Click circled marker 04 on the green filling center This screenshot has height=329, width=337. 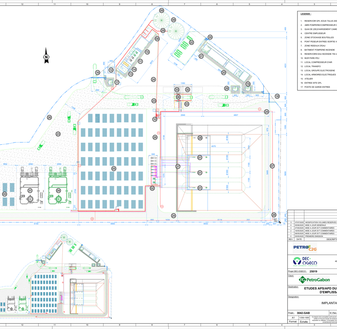click(x=58, y=191)
